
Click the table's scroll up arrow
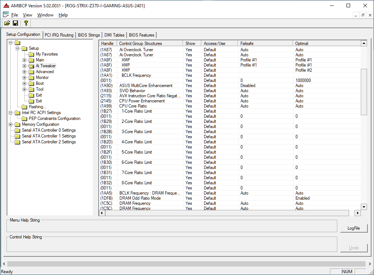coord(364,43)
